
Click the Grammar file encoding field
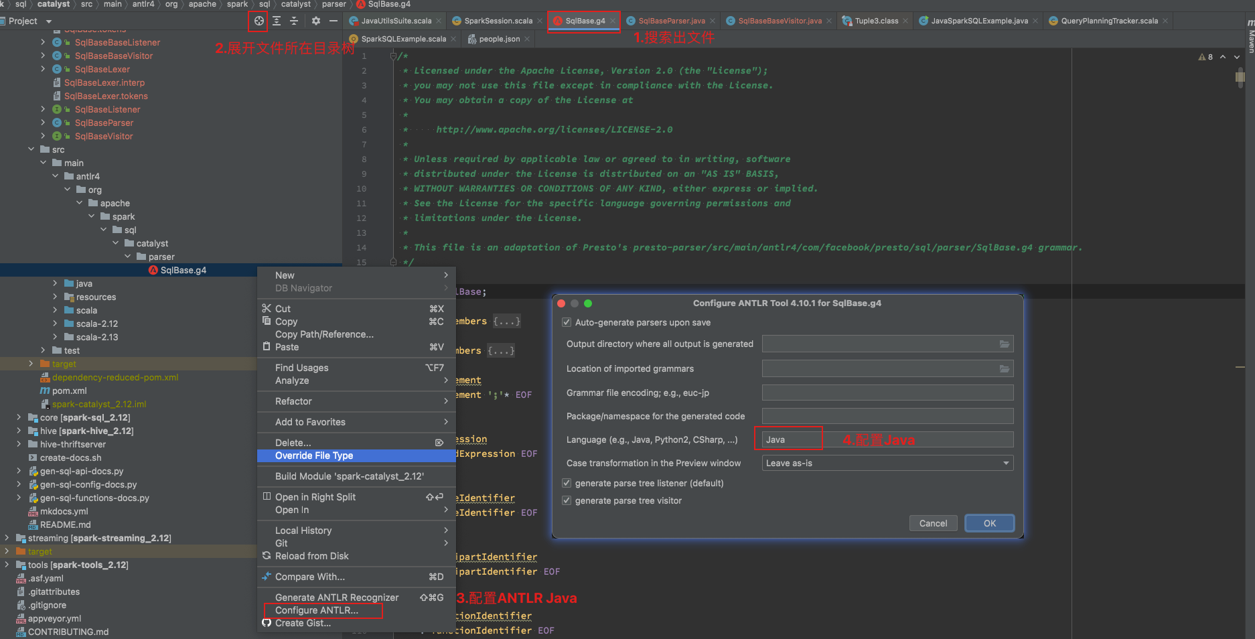tap(887, 393)
